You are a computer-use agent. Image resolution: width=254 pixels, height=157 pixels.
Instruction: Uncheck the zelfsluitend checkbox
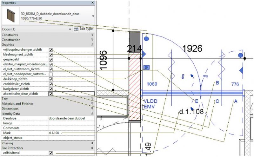(x=51, y=153)
